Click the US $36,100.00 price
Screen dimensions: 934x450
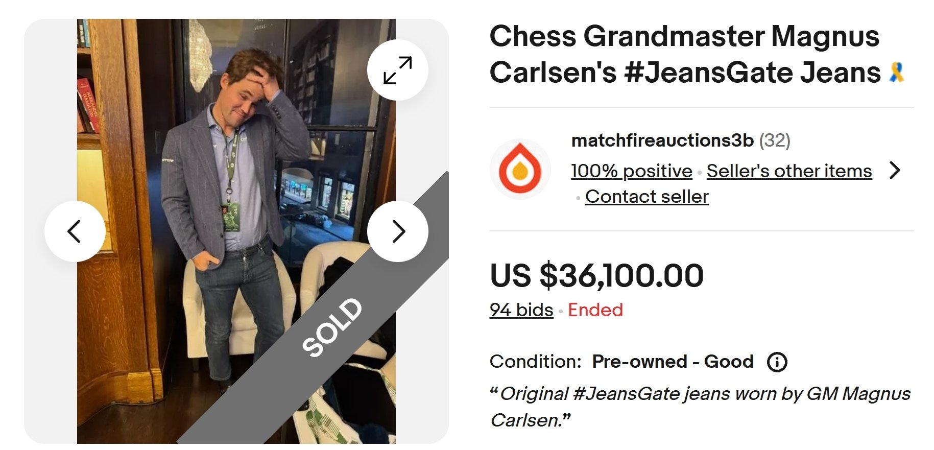[x=596, y=276]
